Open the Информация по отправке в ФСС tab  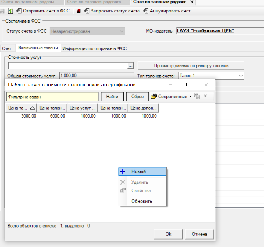coord(95,48)
